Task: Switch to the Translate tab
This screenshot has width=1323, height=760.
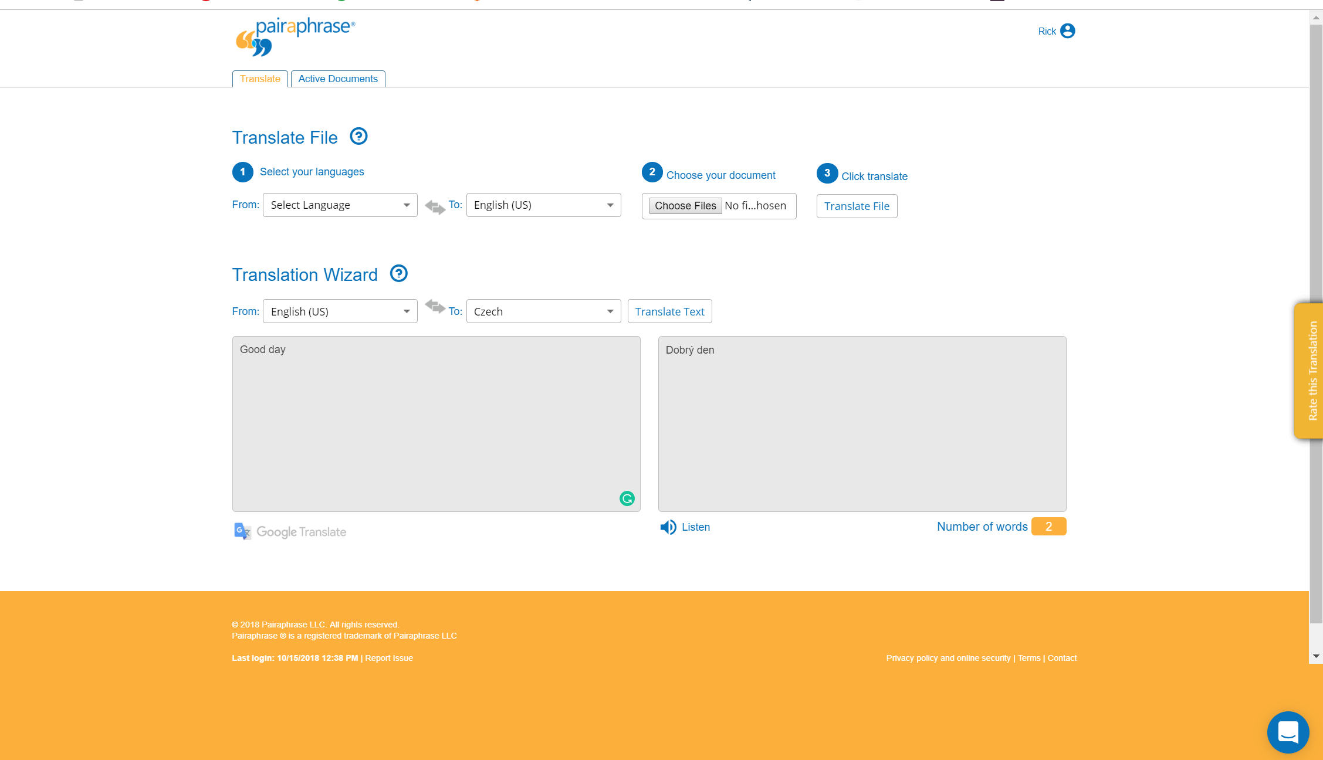Action: point(260,78)
